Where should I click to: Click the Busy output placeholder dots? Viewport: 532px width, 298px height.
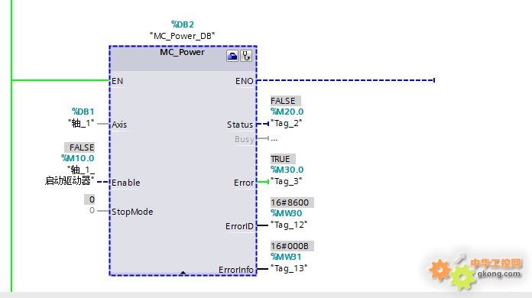point(274,138)
